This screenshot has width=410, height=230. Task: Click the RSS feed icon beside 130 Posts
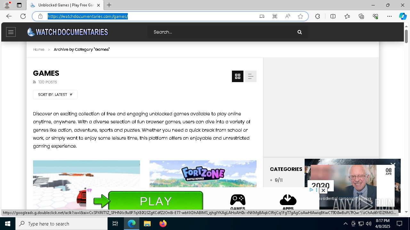[x=35, y=82]
